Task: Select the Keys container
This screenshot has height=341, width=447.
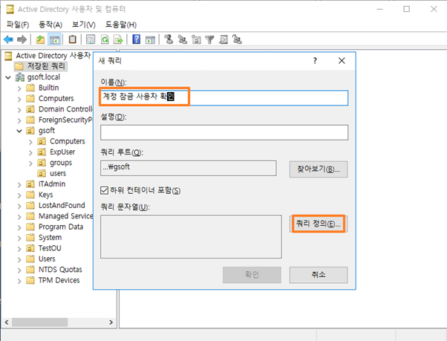Action: (x=39, y=195)
